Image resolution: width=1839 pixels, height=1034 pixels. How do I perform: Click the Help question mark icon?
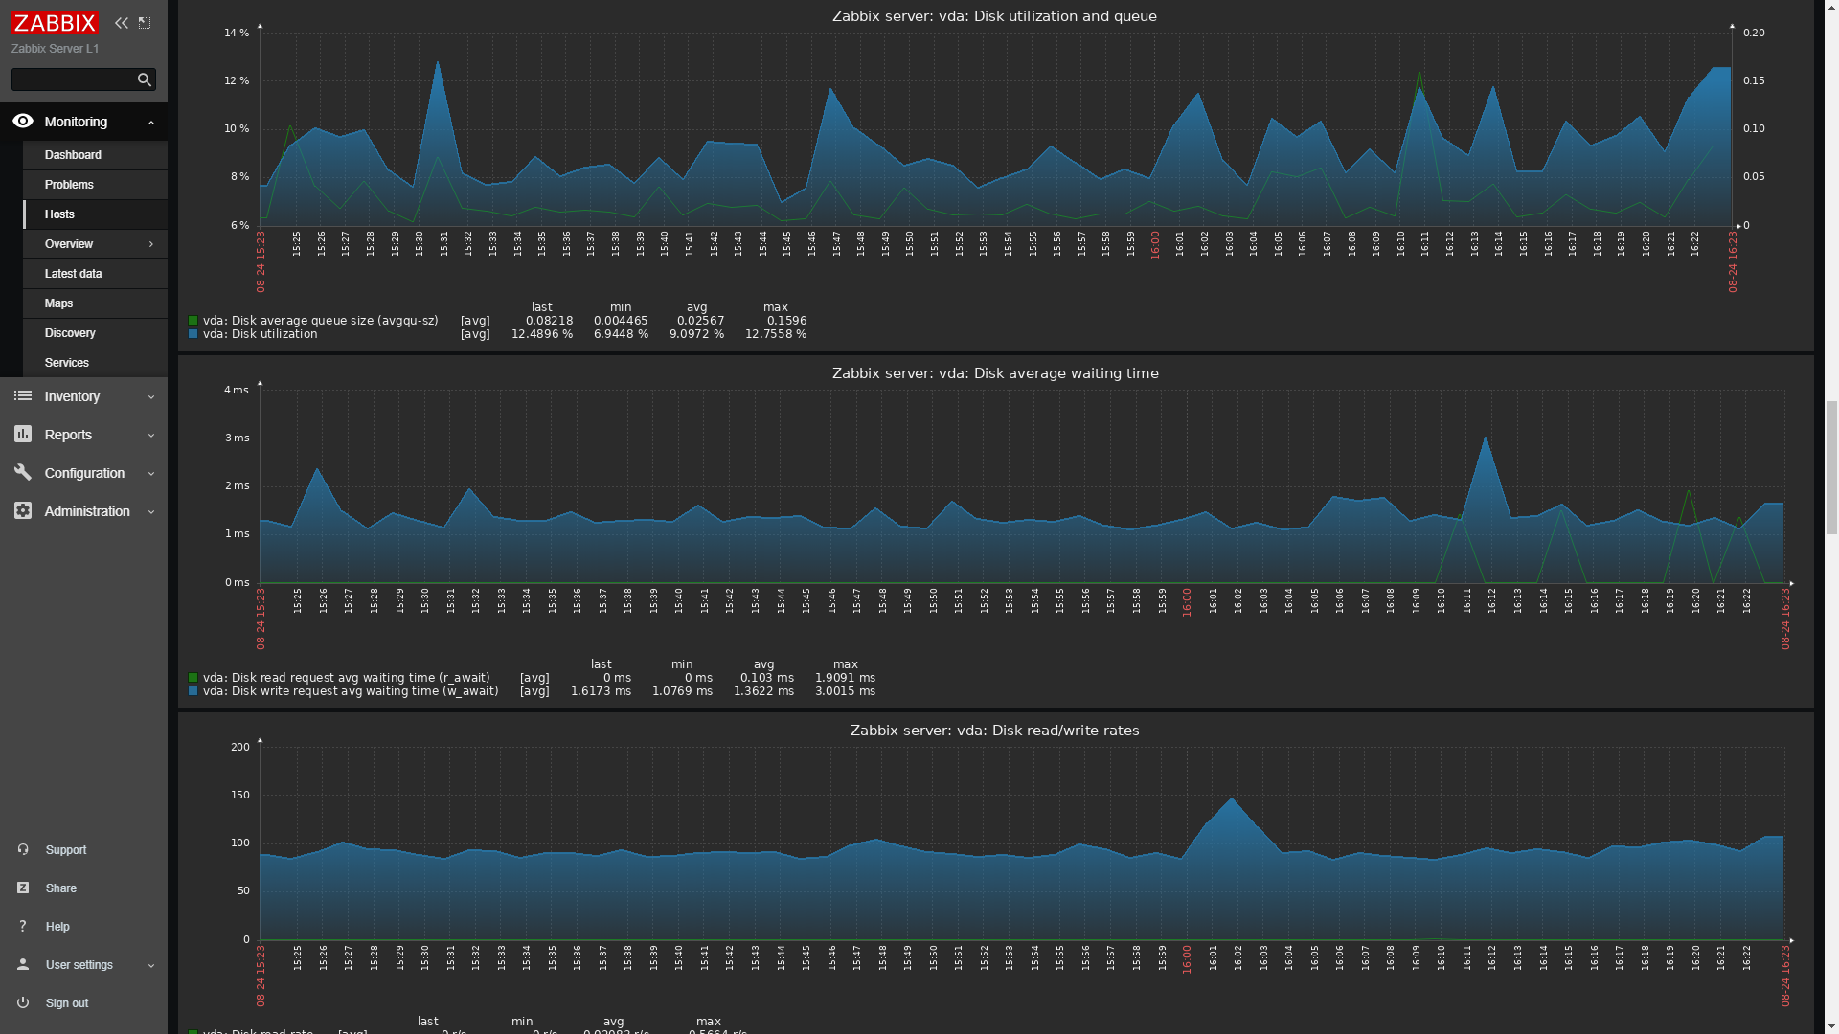click(x=23, y=927)
